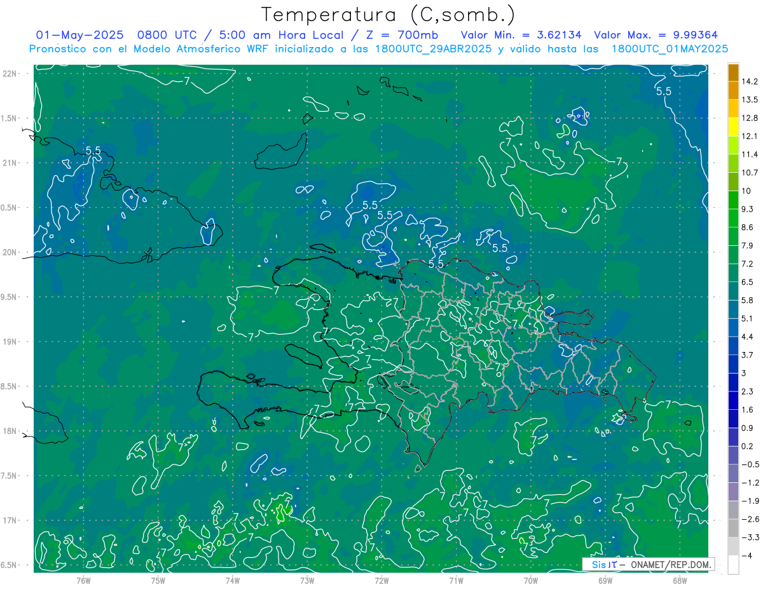763x589 pixels.
Task: Click the "17N" latitude label
Action: point(11,520)
